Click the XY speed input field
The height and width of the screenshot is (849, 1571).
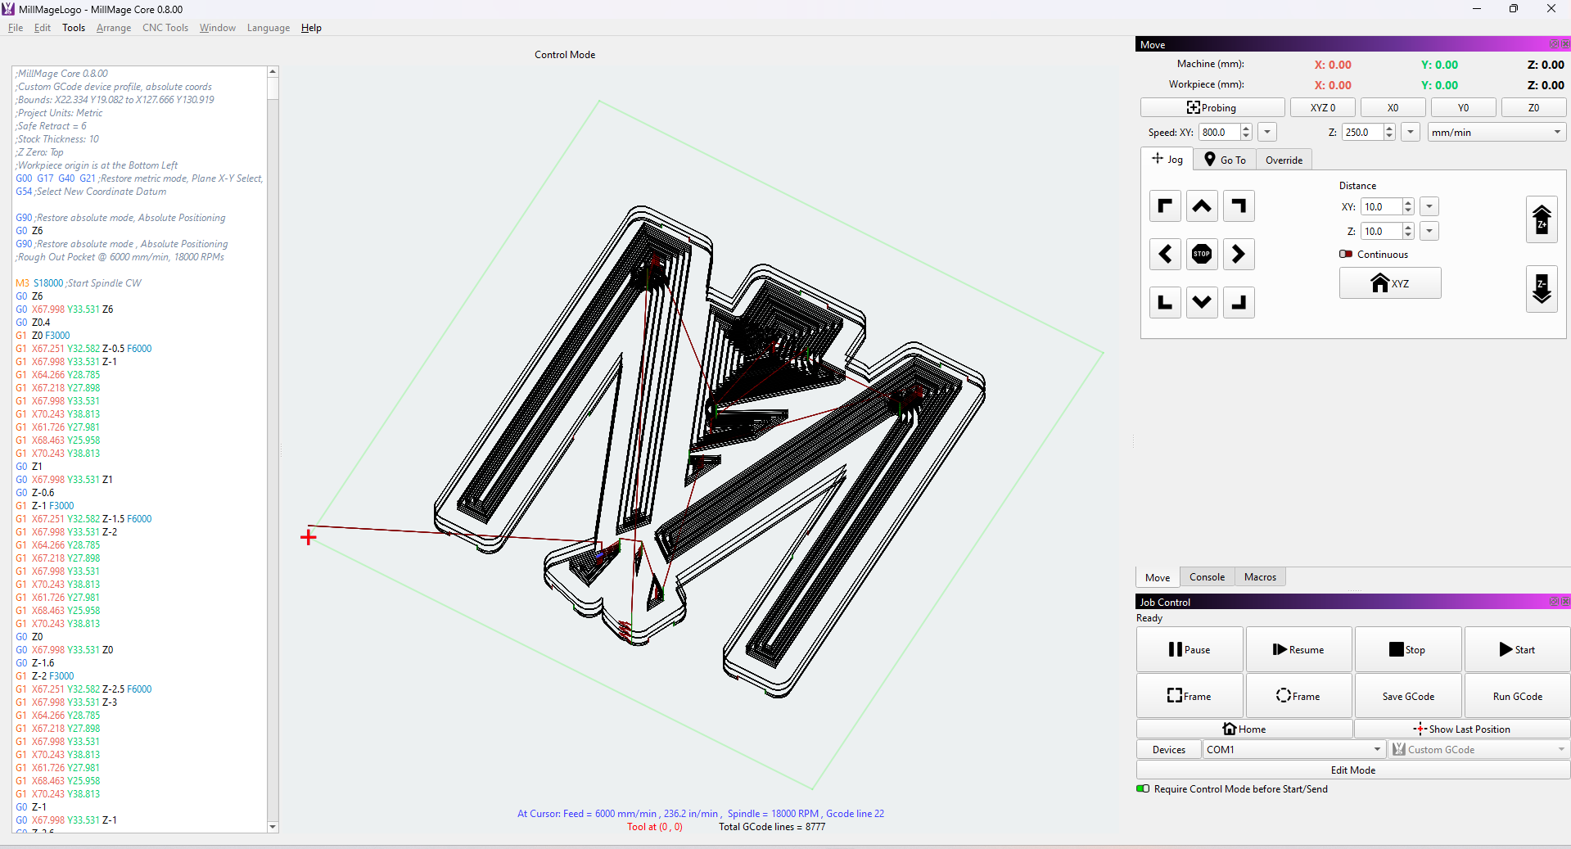[1219, 133]
